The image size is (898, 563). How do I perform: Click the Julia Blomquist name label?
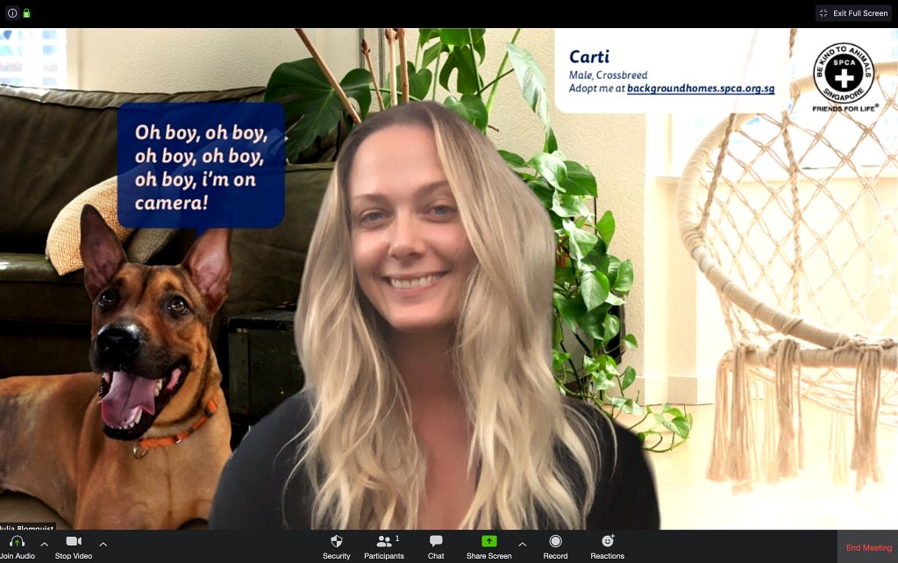point(27,529)
